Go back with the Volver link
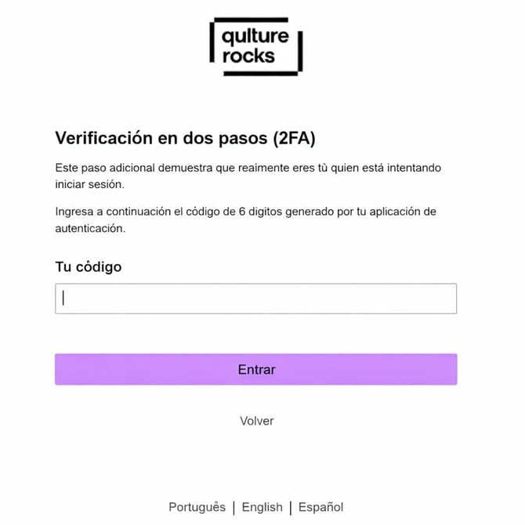 point(256,421)
